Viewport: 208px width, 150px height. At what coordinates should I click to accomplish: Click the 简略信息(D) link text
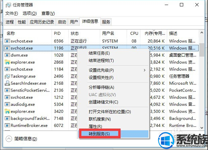point(25,139)
